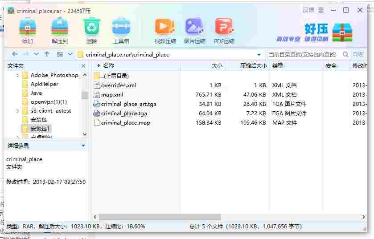The image size is (374, 239).
Task: Click the criminal_place.map file icon
Action: [96, 123]
